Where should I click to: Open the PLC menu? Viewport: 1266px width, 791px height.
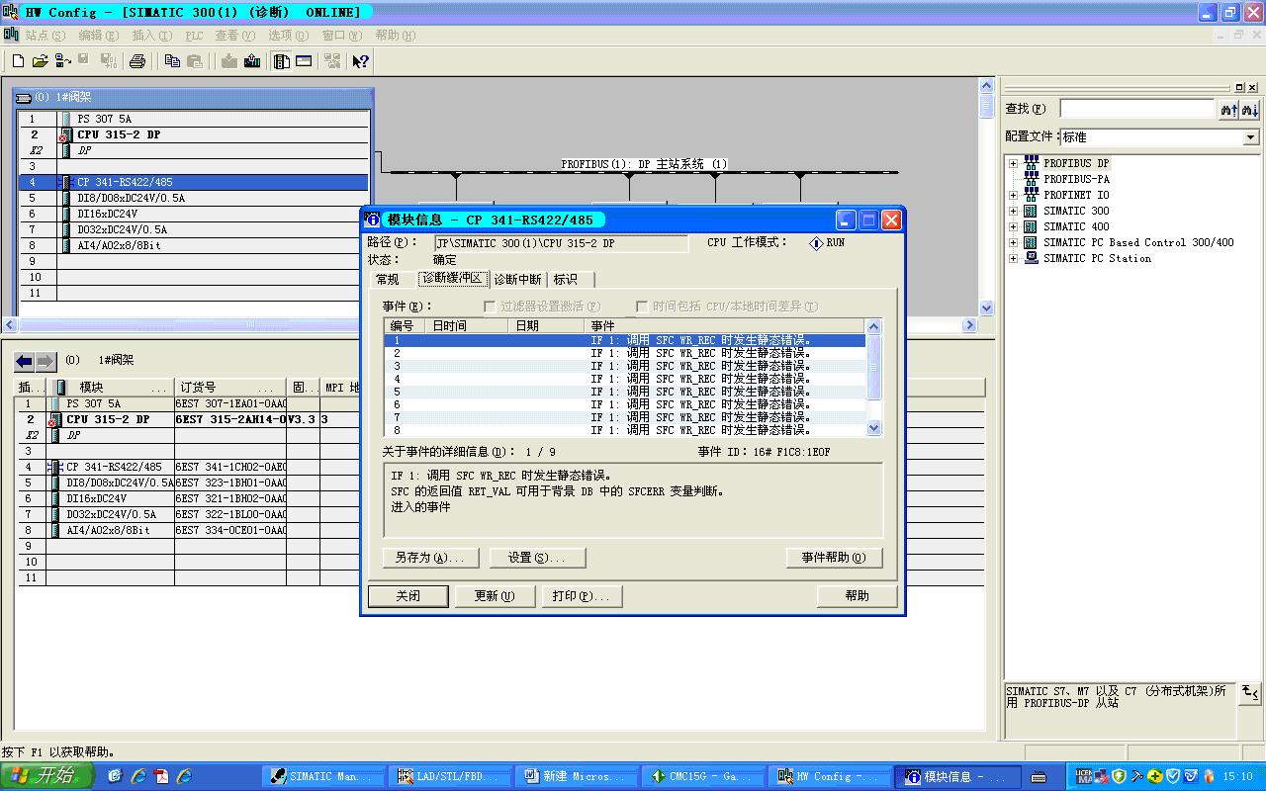pyautogui.click(x=194, y=35)
